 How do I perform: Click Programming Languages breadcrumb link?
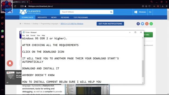[x=49, y=23]
